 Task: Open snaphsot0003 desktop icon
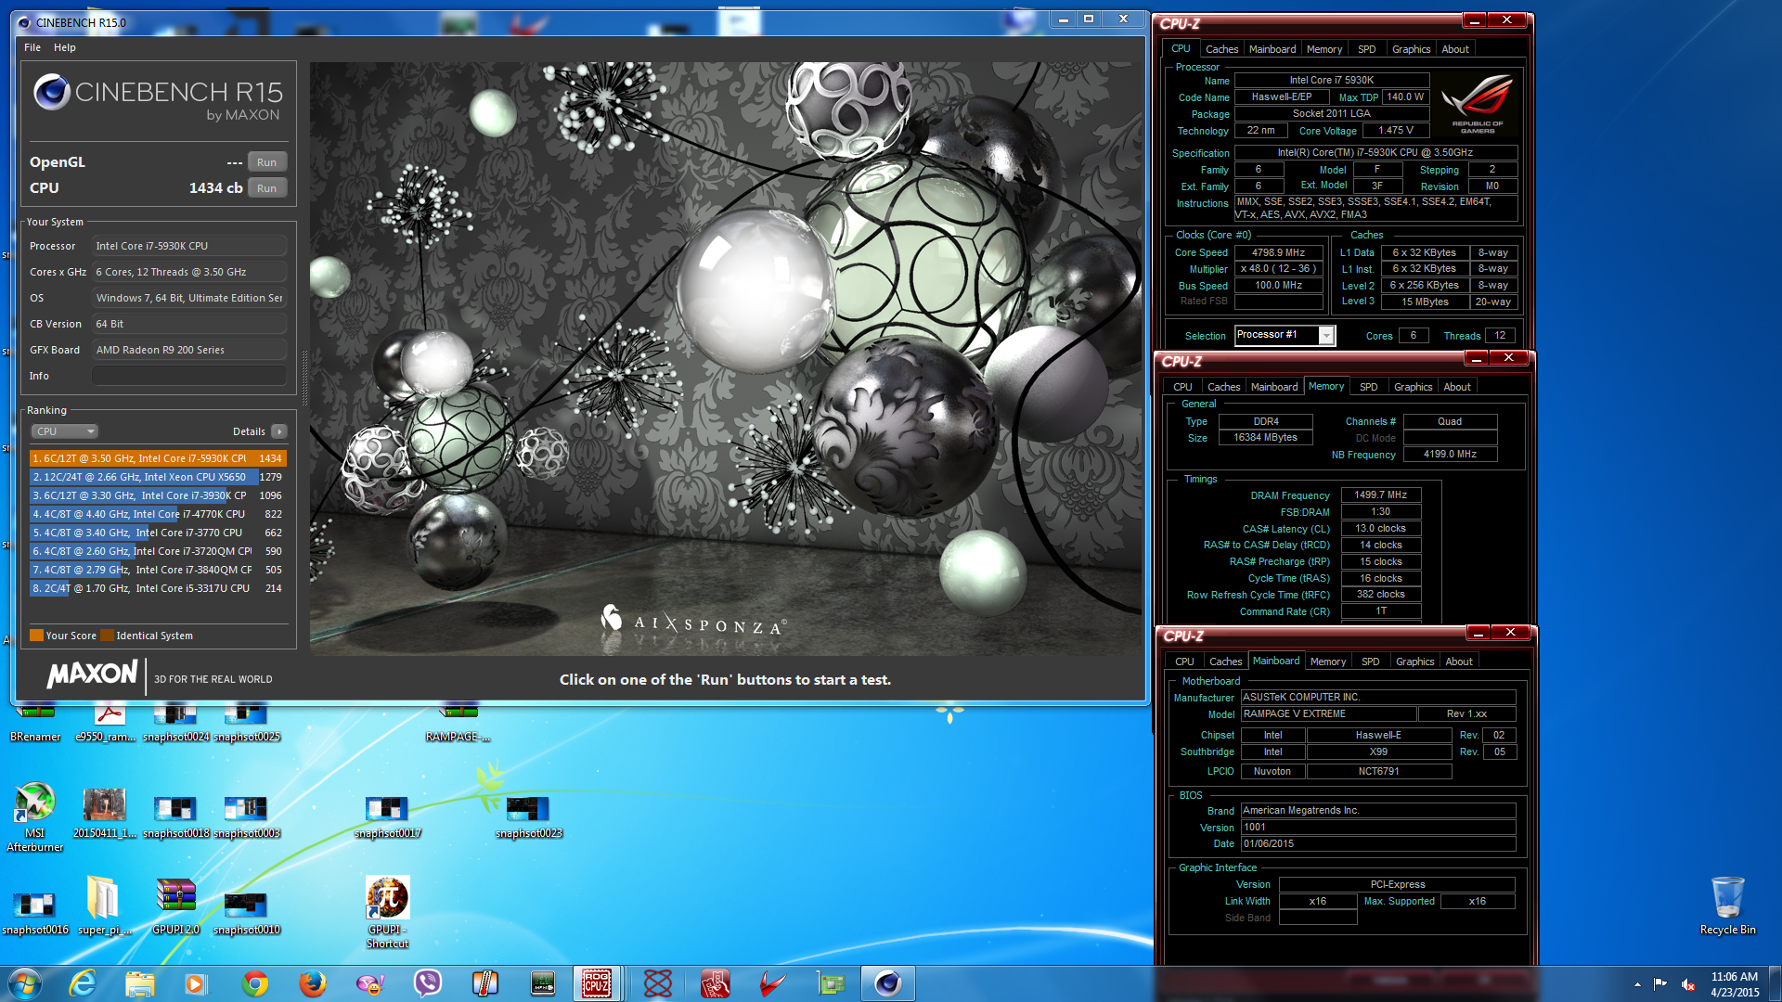coord(247,816)
